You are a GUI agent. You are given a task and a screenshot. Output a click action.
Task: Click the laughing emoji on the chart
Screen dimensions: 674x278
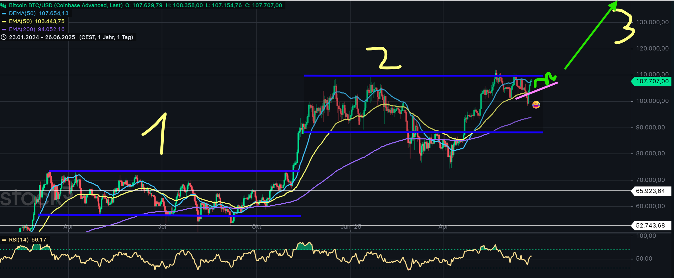[x=536, y=105]
